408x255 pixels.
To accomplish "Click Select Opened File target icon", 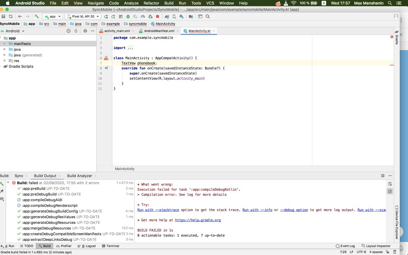I will tap(69, 31).
